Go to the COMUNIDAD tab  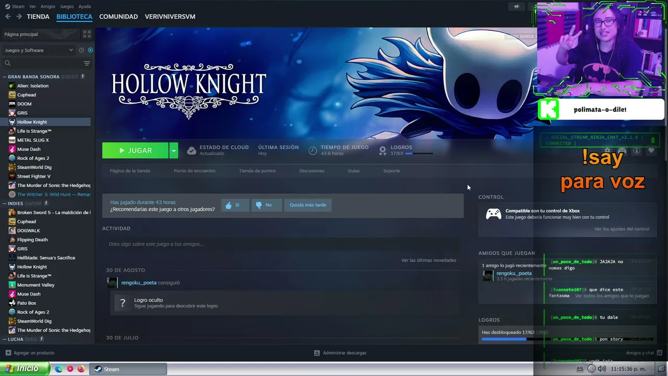118,17
